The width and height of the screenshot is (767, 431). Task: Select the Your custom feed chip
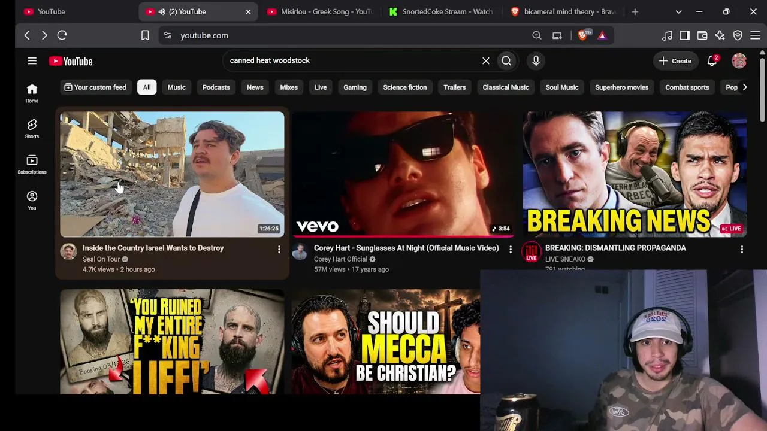click(x=95, y=87)
